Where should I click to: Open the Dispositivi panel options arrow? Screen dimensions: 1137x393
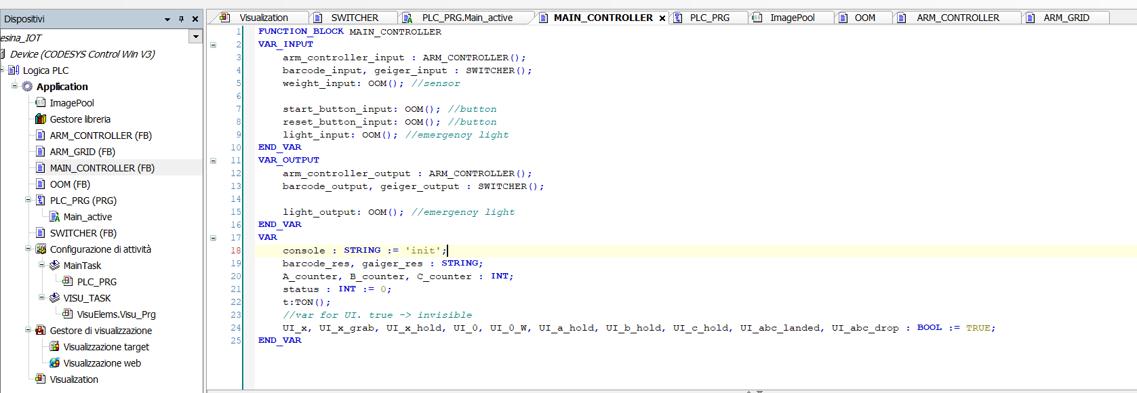167,20
